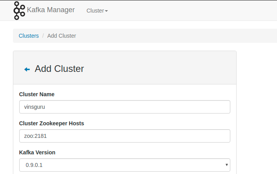Click empty space in top navigation bar
This screenshot has height=174, width=277.
pos(188,11)
